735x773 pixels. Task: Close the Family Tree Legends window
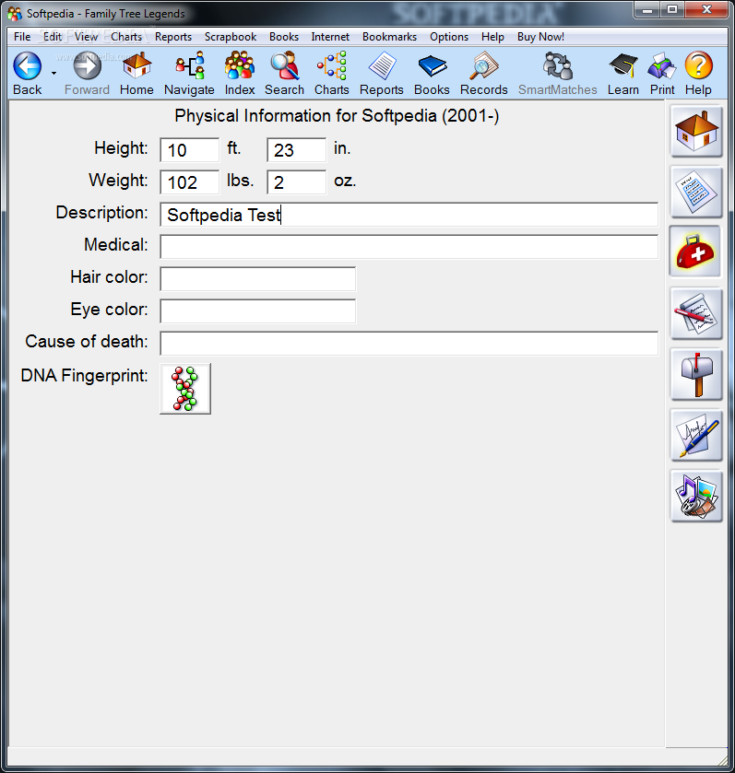pyautogui.click(x=706, y=9)
